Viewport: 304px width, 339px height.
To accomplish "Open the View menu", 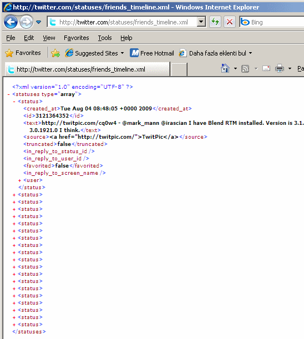I will [x=49, y=38].
